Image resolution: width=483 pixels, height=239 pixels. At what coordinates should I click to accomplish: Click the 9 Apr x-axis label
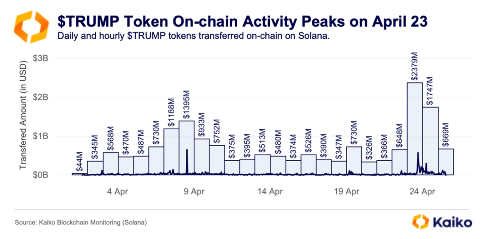[x=194, y=192]
